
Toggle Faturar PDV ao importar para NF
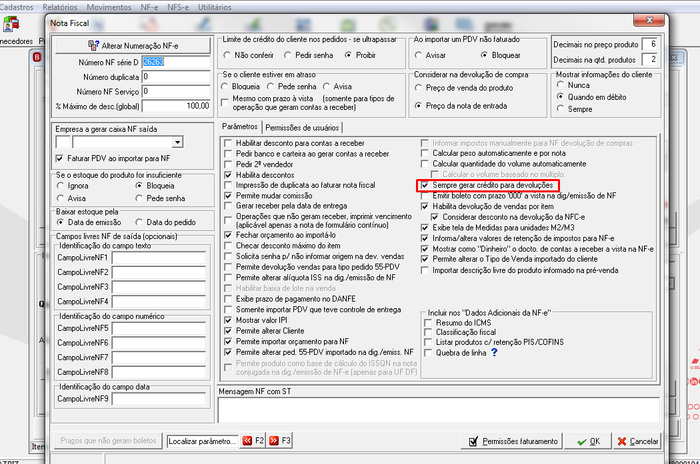click(x=59, y=158)
